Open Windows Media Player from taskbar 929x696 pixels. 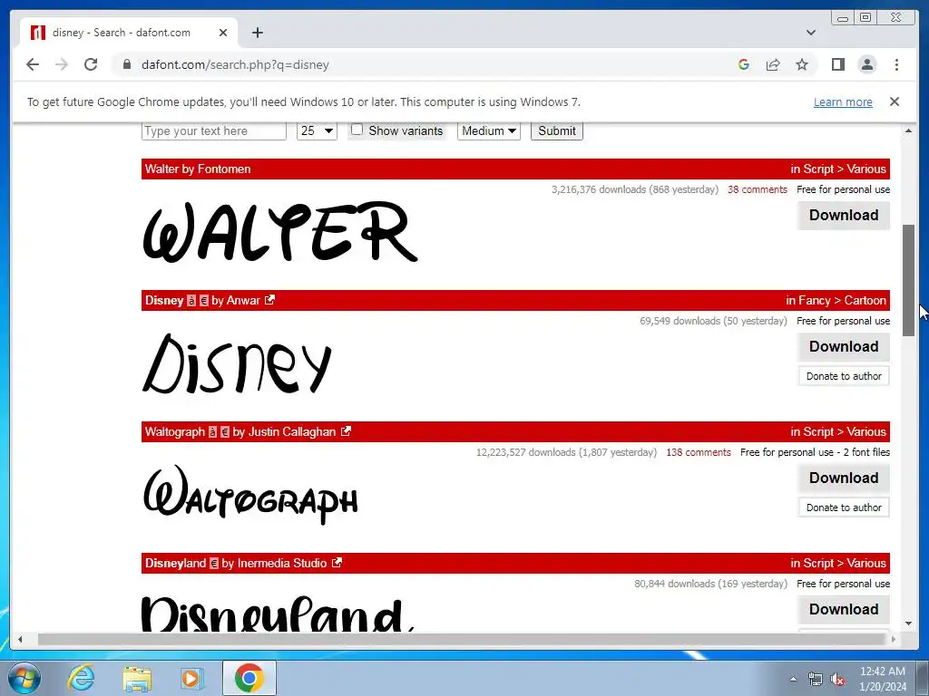[x=192, y=678]
